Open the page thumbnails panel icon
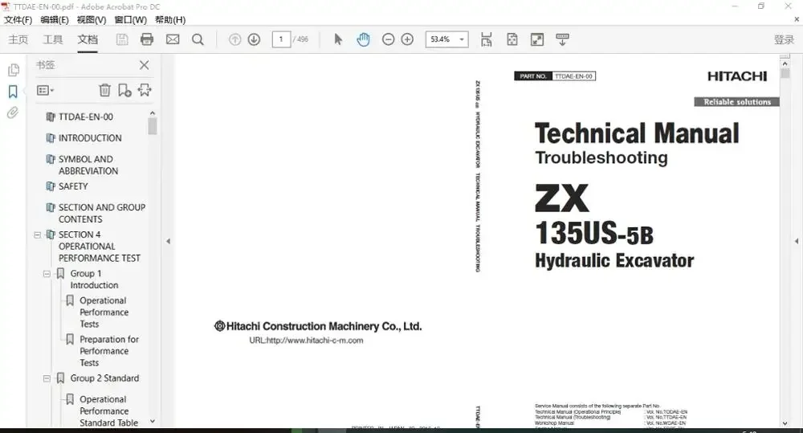This screenshot has width=803, height=433. click(x=14, y=70)
